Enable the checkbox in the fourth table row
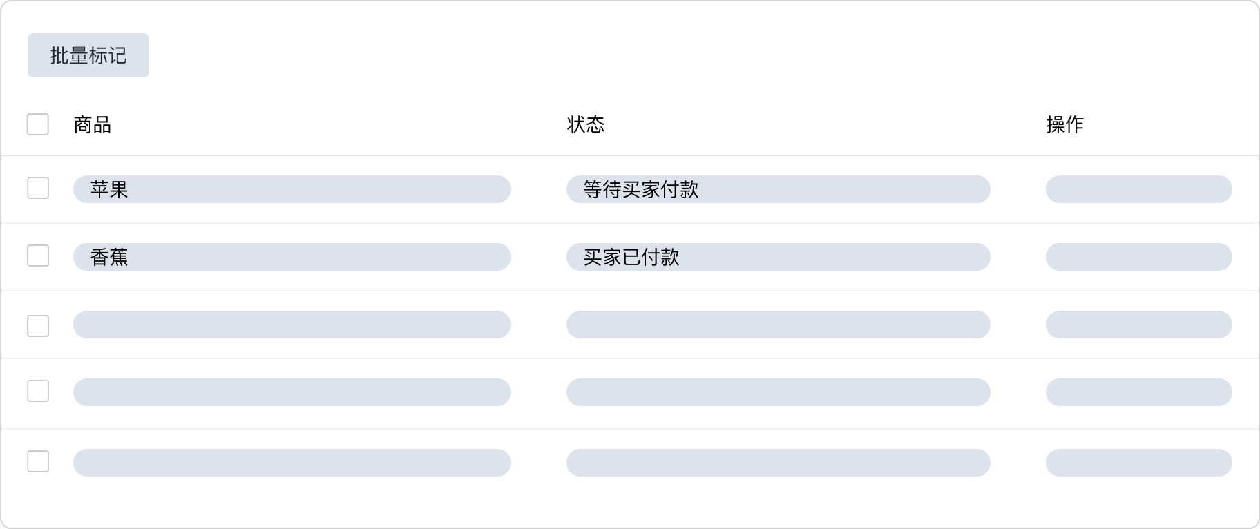The width and height of the screenshot is (1260, 529). 38,391
